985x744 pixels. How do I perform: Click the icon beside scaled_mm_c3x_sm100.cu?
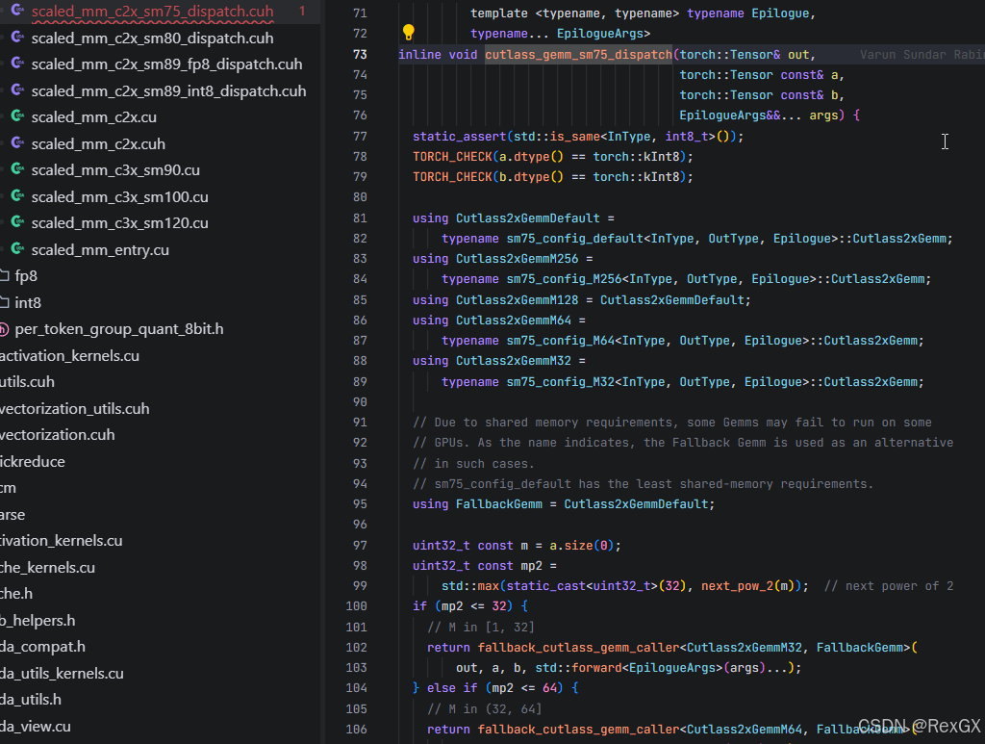point(18,196)
